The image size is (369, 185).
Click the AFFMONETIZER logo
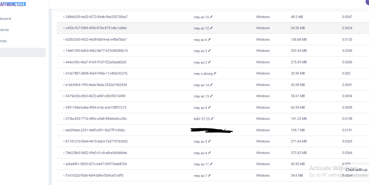[13, 4]
